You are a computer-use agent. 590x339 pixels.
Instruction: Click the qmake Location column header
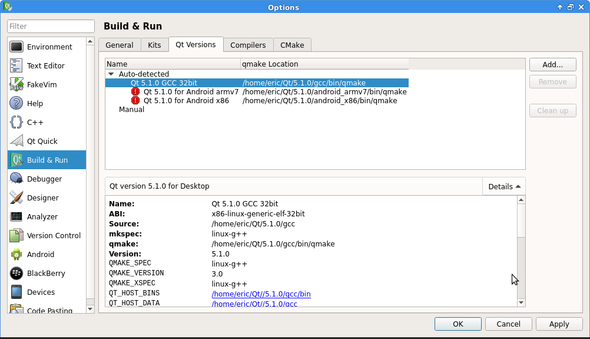[324, 64]
